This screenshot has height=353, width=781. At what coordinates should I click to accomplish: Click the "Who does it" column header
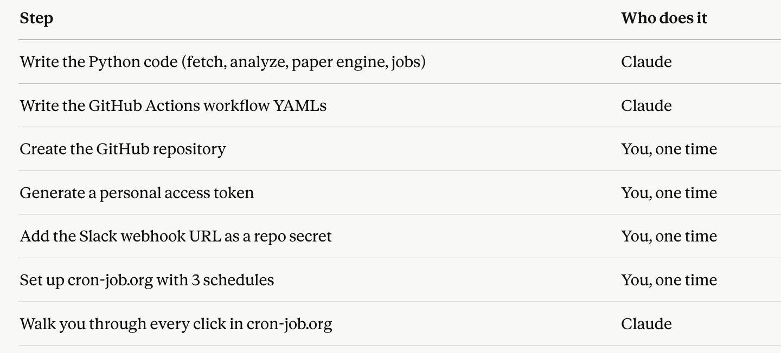pos(664,18)
